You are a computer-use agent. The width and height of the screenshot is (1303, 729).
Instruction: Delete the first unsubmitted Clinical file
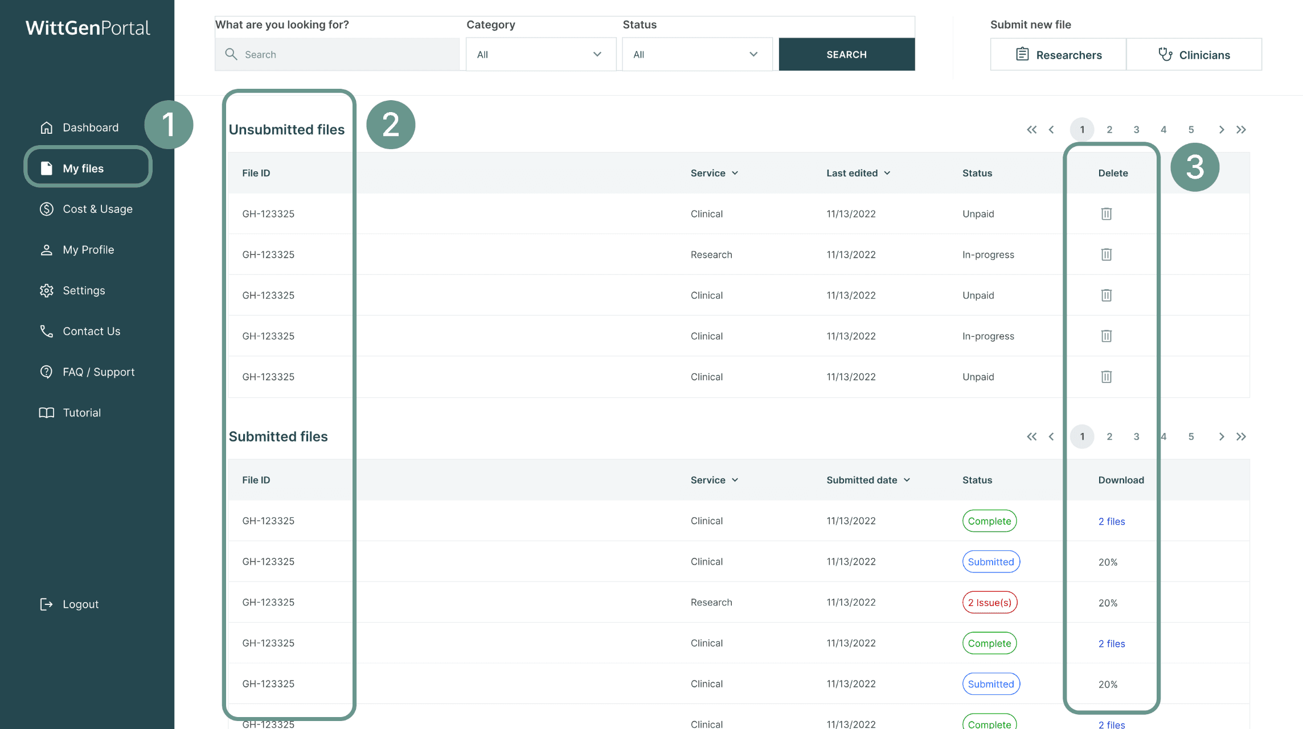(1106, 214)
